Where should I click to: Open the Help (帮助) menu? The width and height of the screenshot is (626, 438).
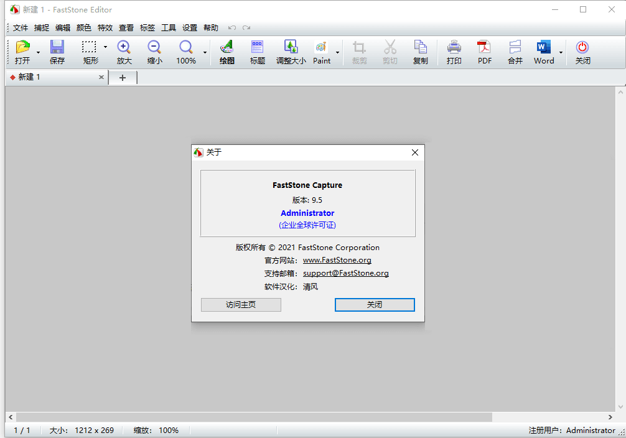pos(211,27)
